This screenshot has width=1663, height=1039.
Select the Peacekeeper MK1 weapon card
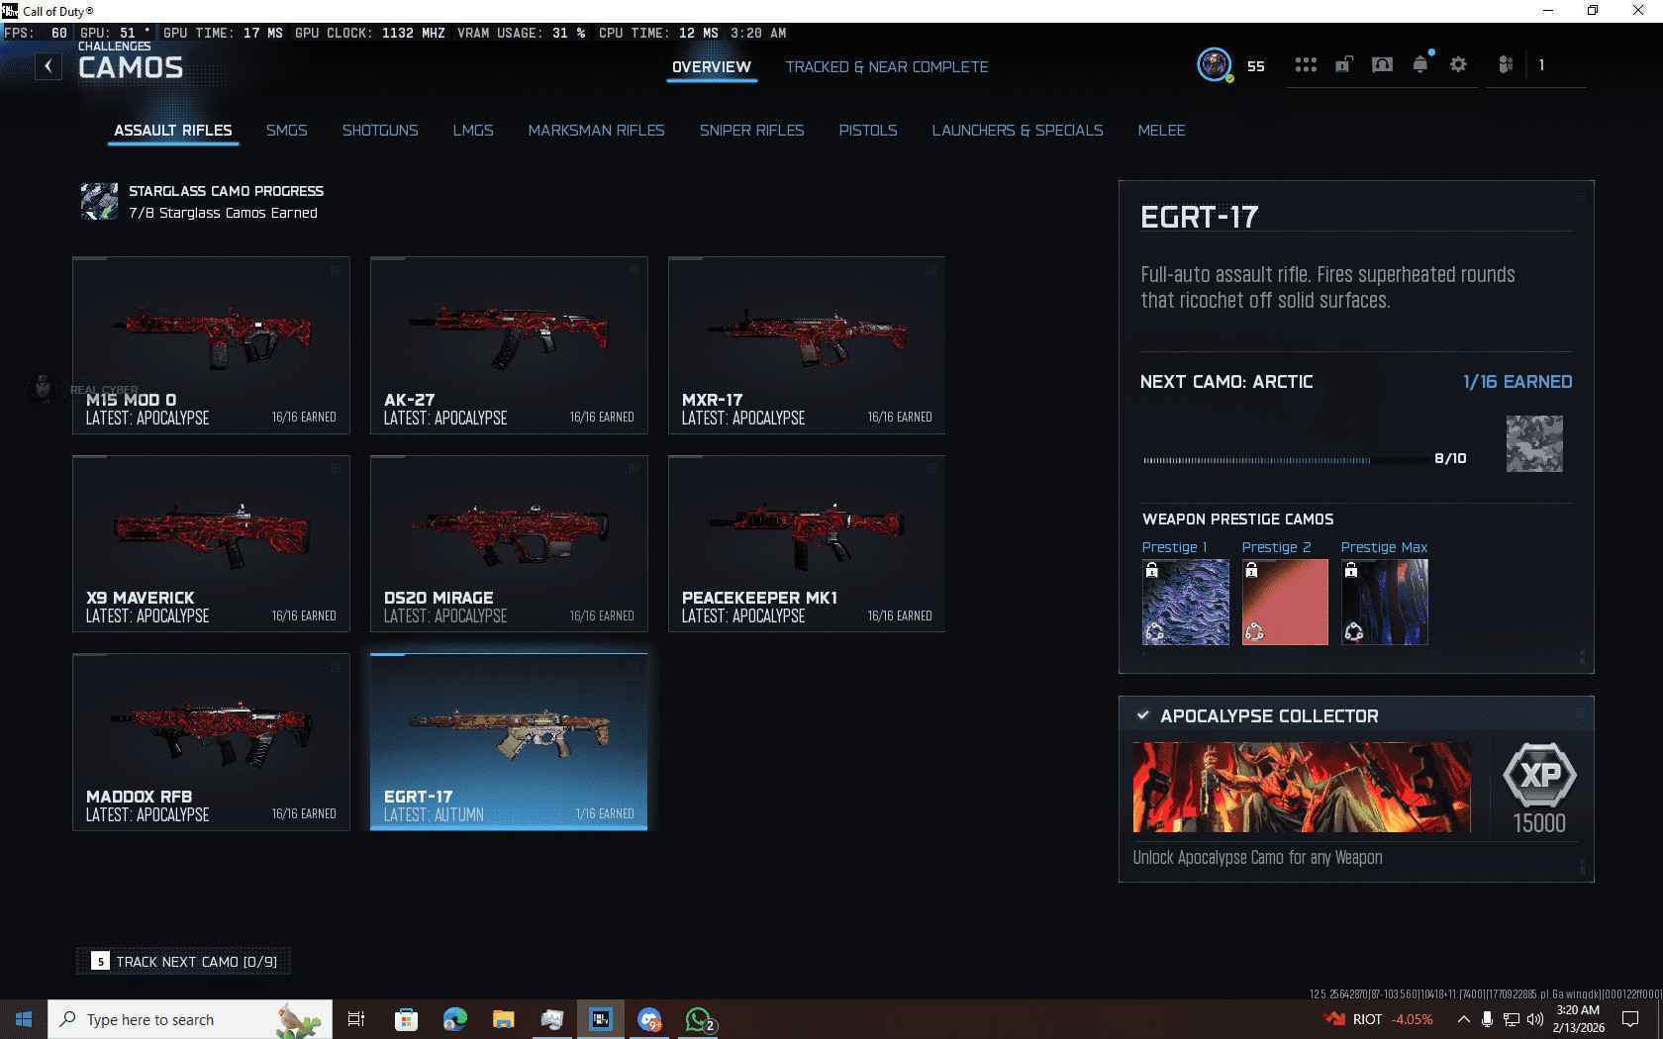coord(807,543)
